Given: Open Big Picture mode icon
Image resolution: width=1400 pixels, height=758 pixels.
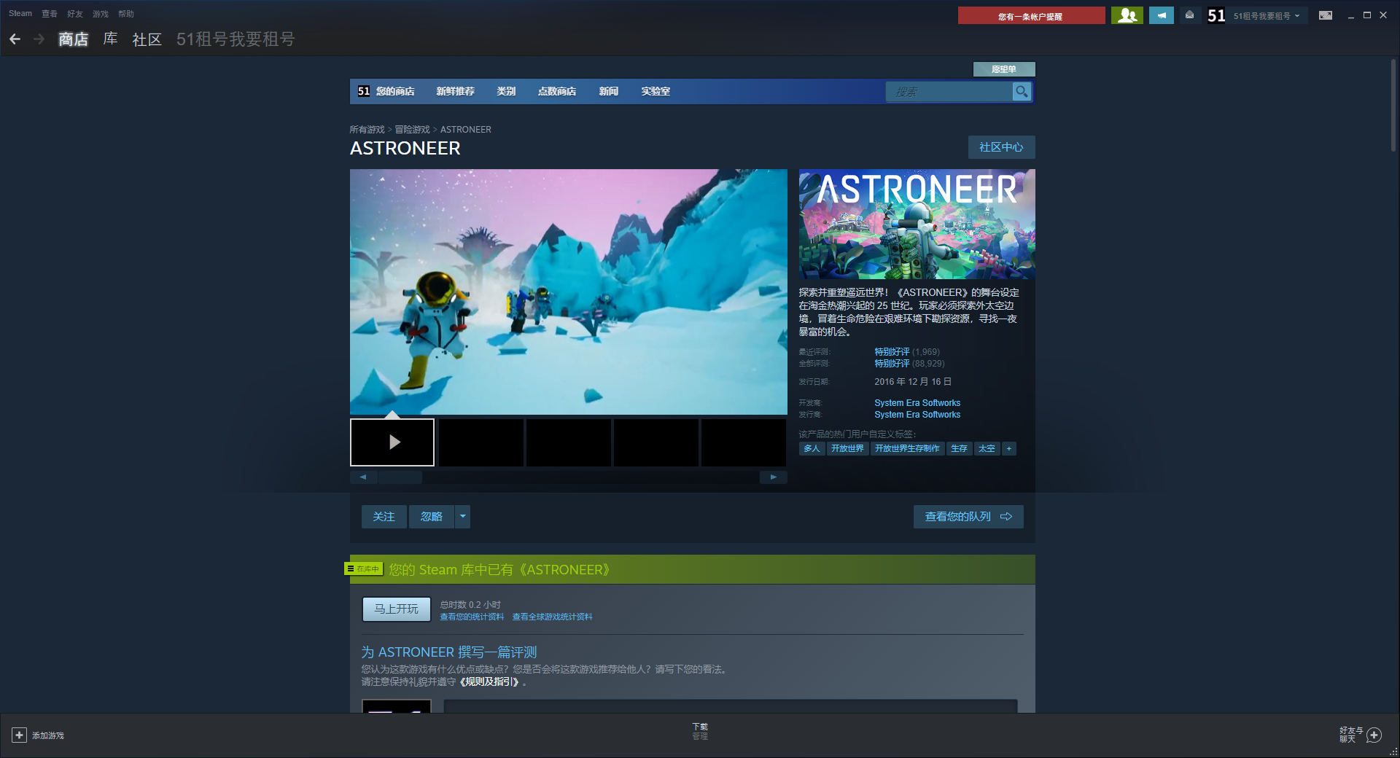Looking at the screenshot, I should (x=1326, y=15).
